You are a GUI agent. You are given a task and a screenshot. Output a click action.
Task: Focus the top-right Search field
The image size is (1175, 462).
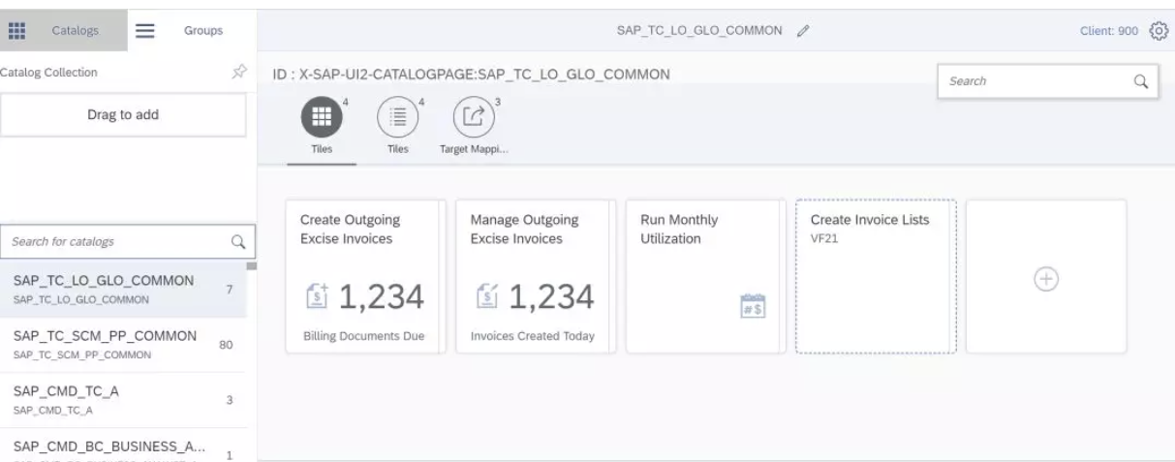tap(1047, 81)
